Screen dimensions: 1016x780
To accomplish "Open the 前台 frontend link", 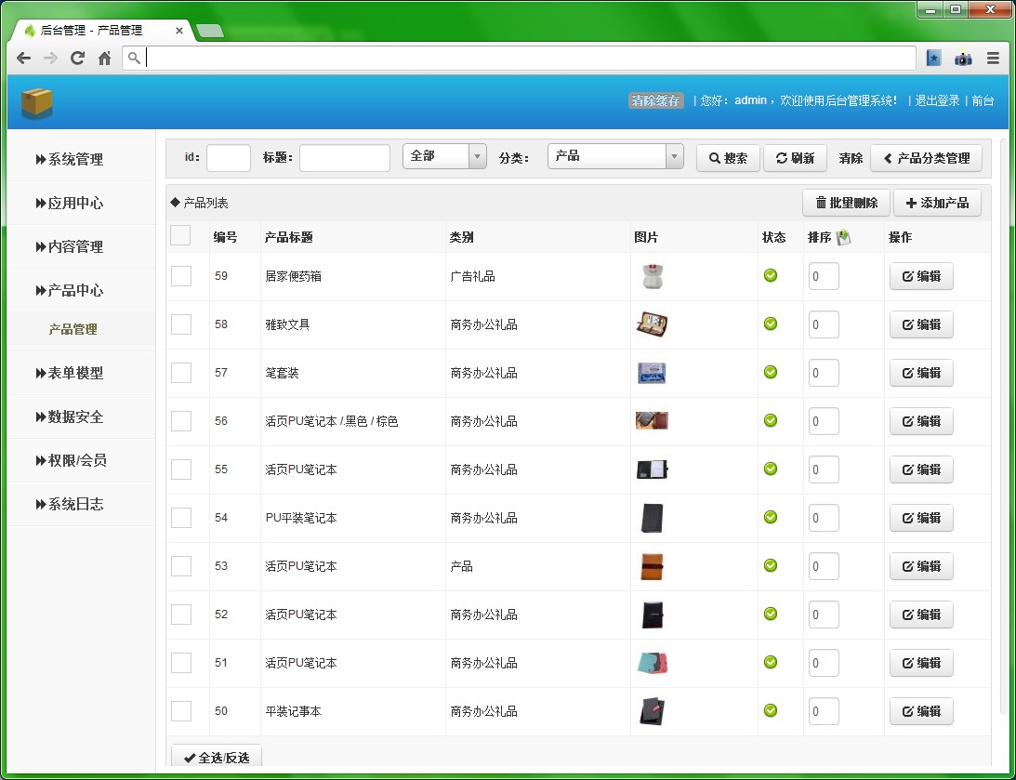I will point(983,100).
